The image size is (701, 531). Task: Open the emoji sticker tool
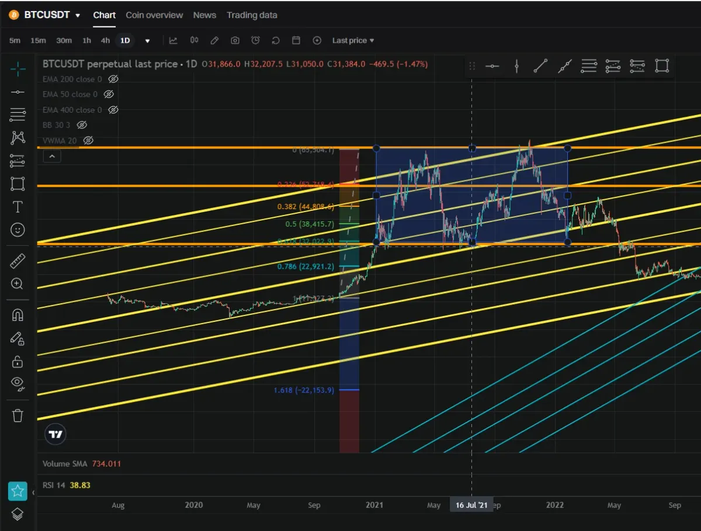pyautogui.click(x=18, y=230)
